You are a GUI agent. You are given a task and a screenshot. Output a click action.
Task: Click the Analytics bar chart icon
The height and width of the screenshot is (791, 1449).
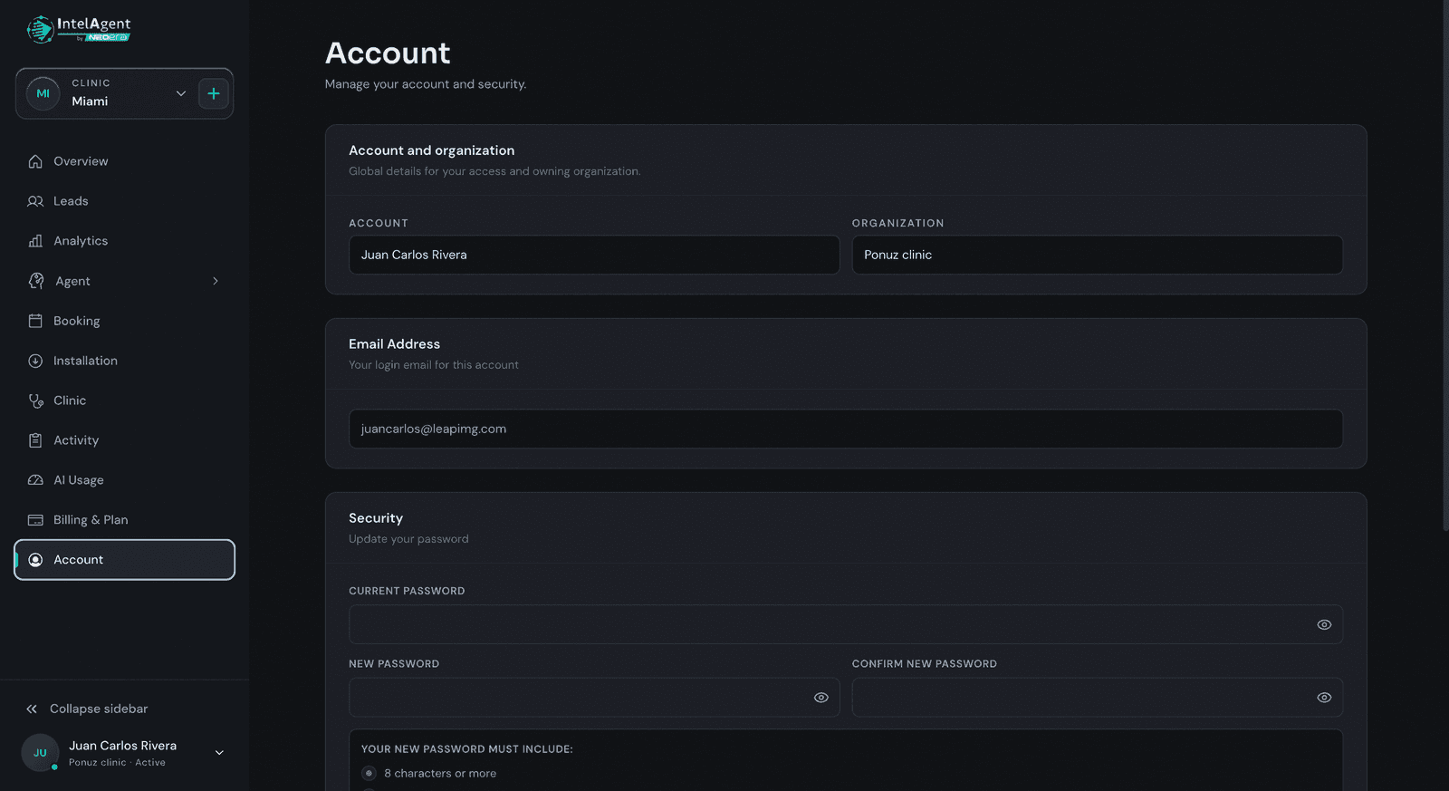click(x=35, y=241)
